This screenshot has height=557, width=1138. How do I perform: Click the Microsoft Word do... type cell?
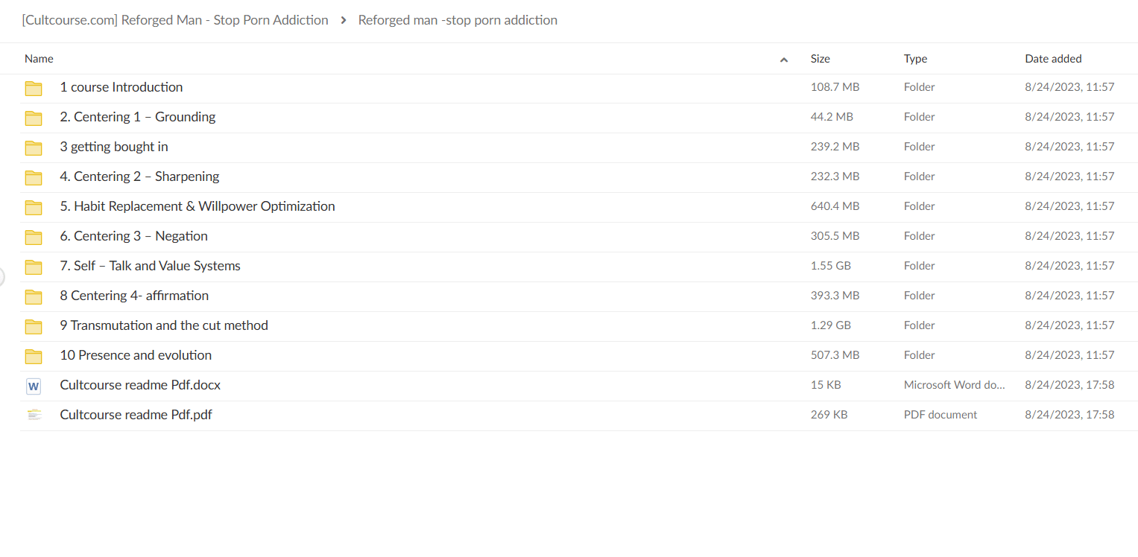coord(955,385)
